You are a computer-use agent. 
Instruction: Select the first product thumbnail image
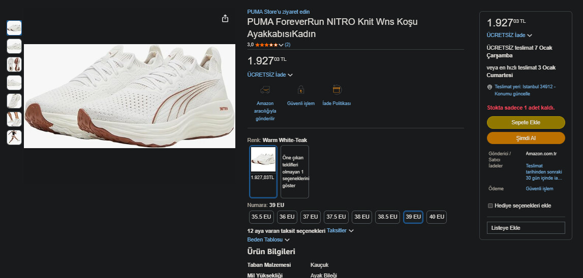pos(14,28)
